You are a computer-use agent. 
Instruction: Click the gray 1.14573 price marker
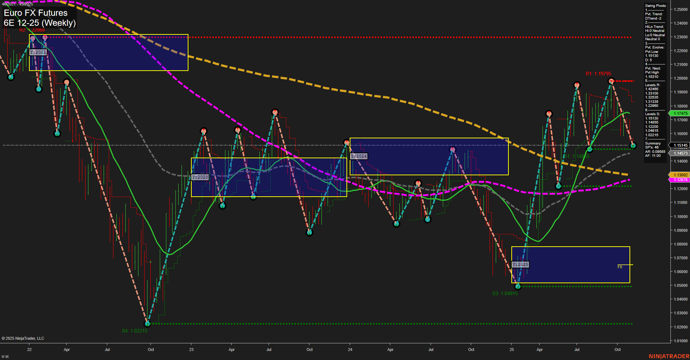(x=680, y=153)
